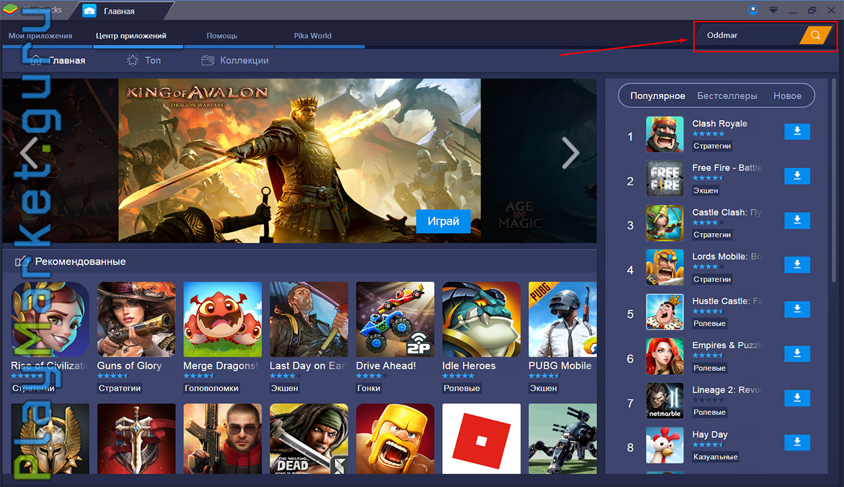Open the Castle Clash app icon
Image resolution: width=844 pixels, height=487 pixels.
[665, 223]
